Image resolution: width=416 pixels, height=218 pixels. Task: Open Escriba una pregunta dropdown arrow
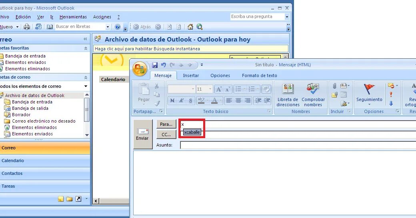(286, 17)
